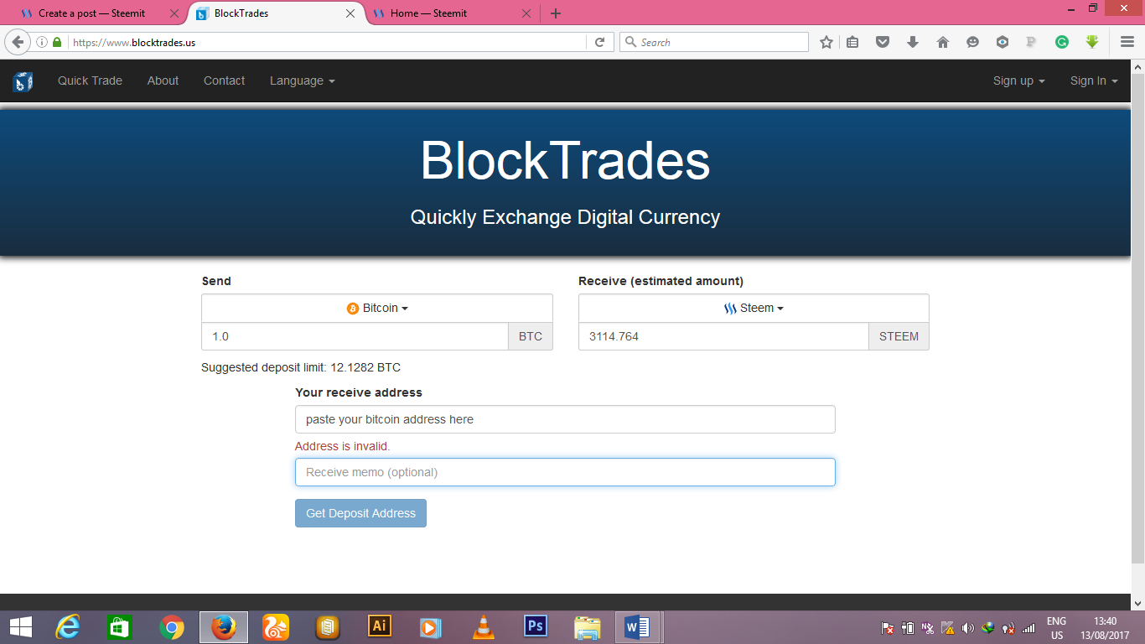Click the page vertical scrollbar
The height and width of the screenshot is (644, 1145).
pyautogui.click(x=1137, y=319)
